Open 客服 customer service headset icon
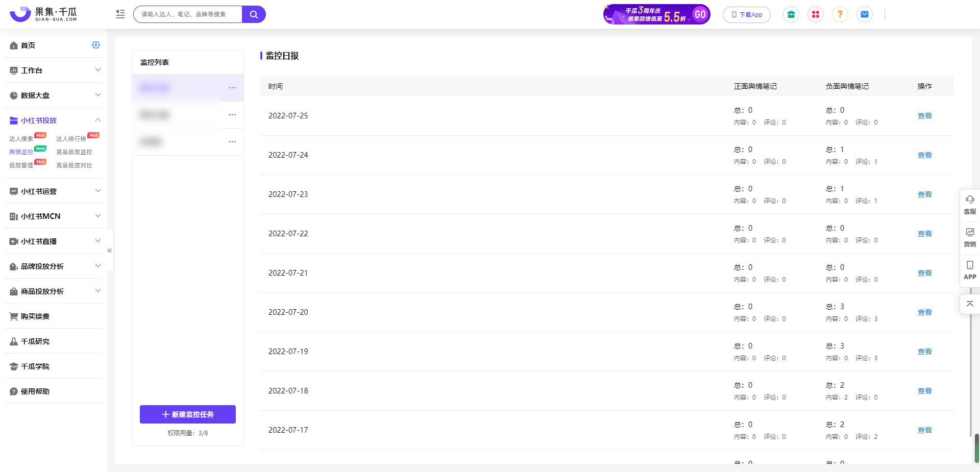 click(970, 205)
